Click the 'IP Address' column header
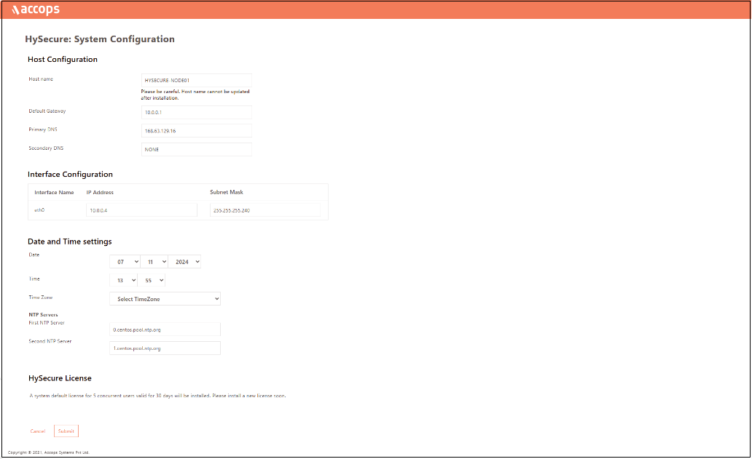The width and height of the screenshot is (752, 459). pyautogui.click(x=100, y=193)
